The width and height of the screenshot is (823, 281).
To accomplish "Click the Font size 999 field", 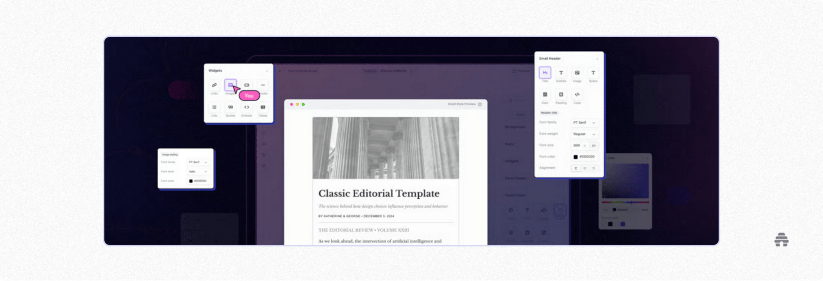I will tap(580, 145).
